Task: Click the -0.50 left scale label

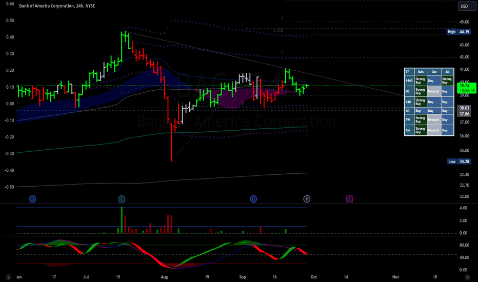Action: pyautogui.click(x=9, y=187)
